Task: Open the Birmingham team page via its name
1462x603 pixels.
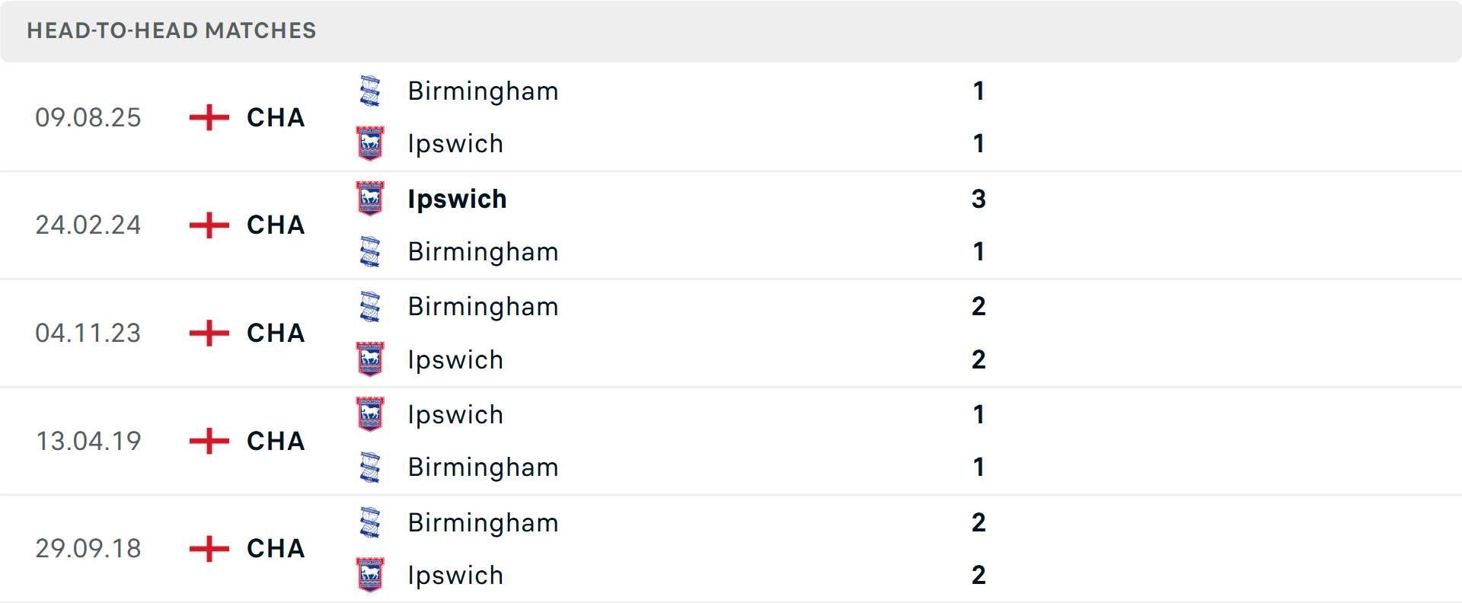Action: 483,91
